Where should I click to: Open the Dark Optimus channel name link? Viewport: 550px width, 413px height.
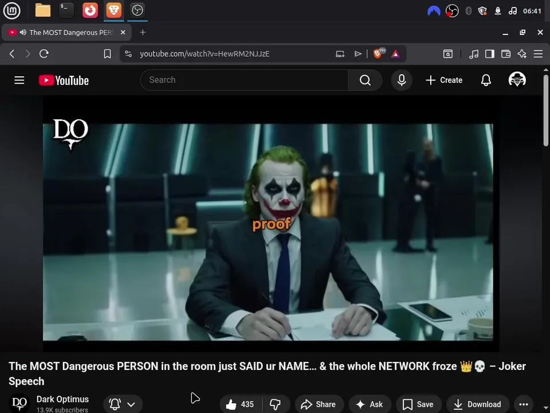click(62, 399)
